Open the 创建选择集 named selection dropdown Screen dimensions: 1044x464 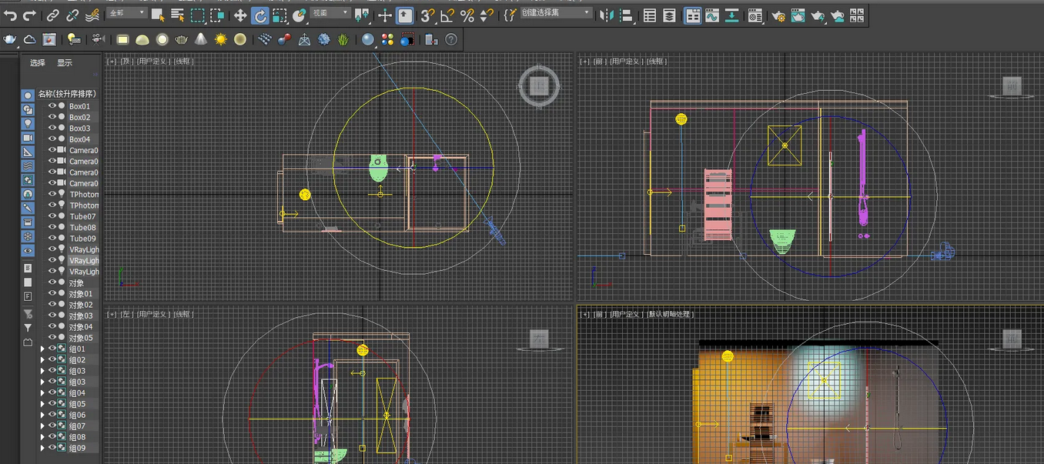[557, 13]
